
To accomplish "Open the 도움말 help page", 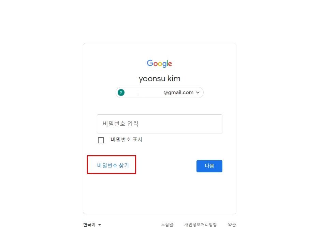I will [167, 225].
